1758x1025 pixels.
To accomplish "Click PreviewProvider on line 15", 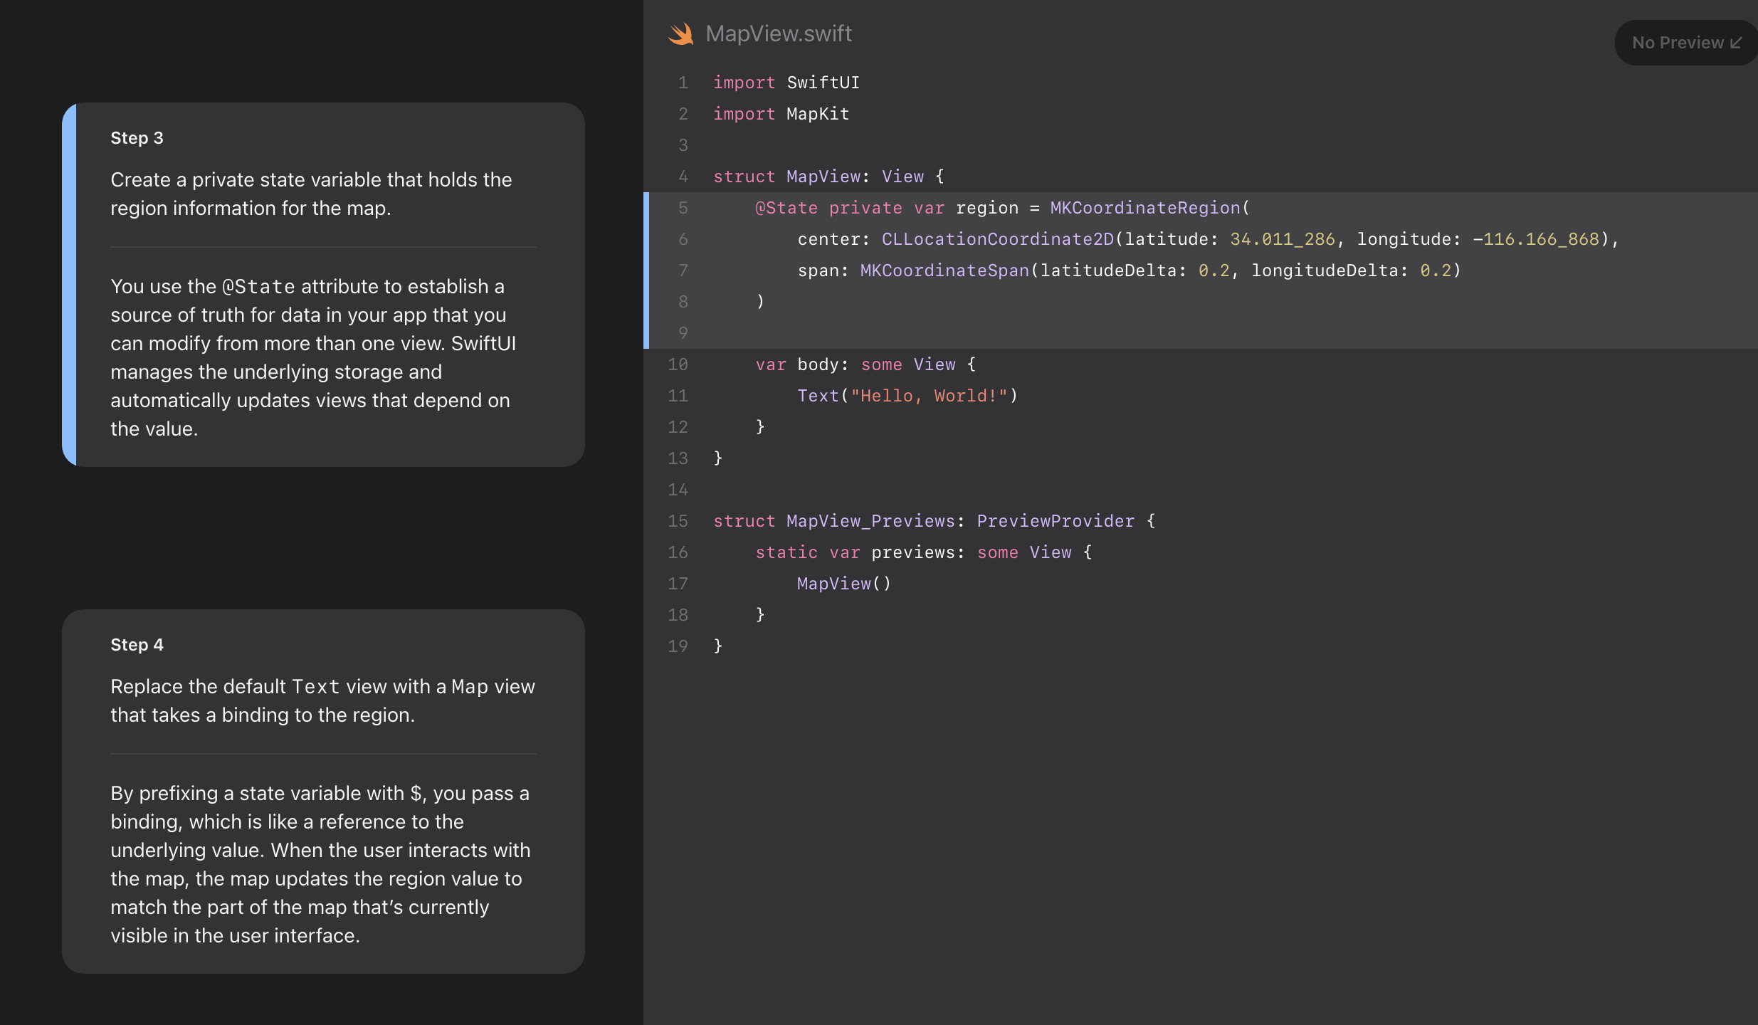I will [1055, 521].
